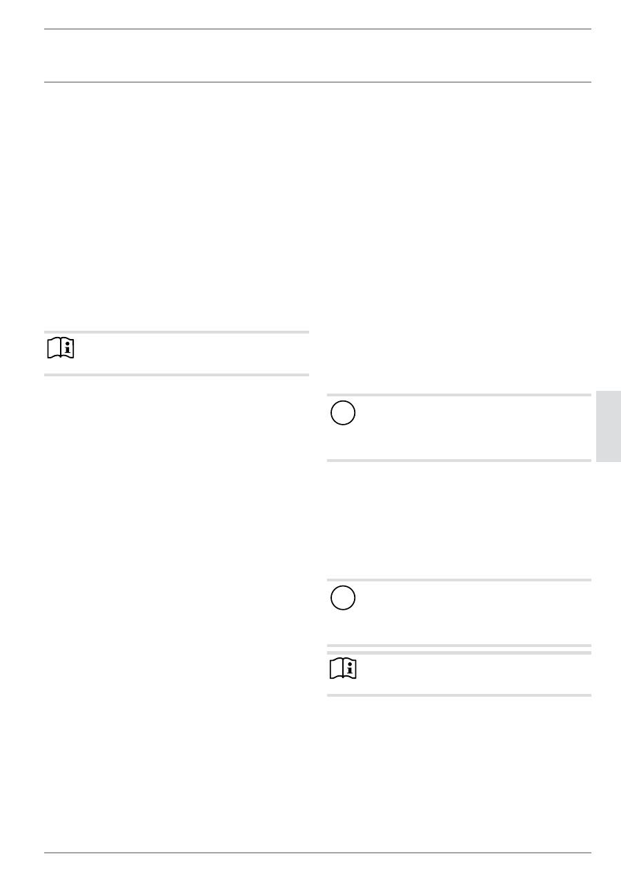Click the second header rule below the top
Image resolution: width=621 pixels, height=879 pixels.
pos(317,82)
